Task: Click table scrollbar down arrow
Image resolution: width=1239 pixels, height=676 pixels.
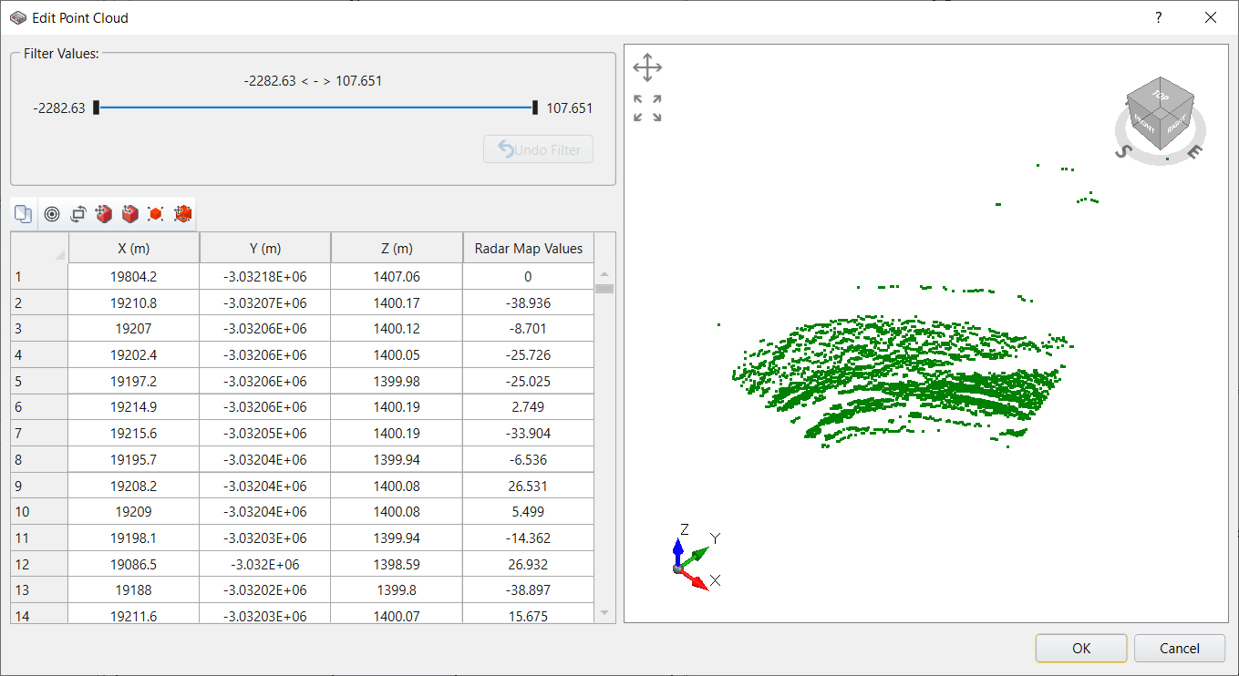Action: [x=604, y=613]
